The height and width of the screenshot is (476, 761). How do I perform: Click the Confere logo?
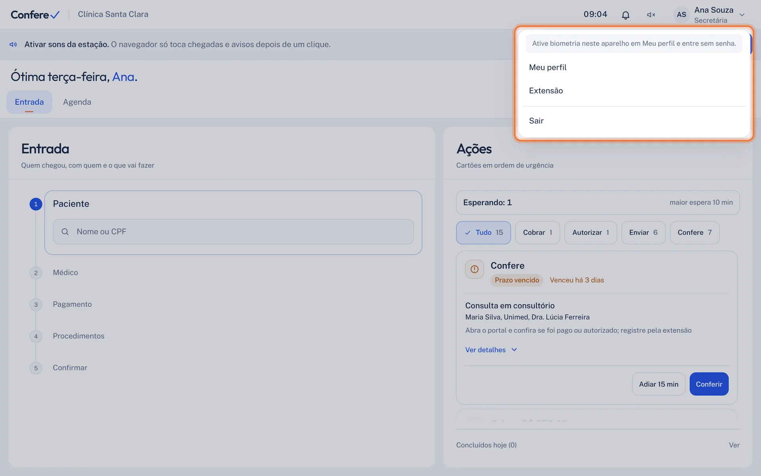[x=35, y=15]
